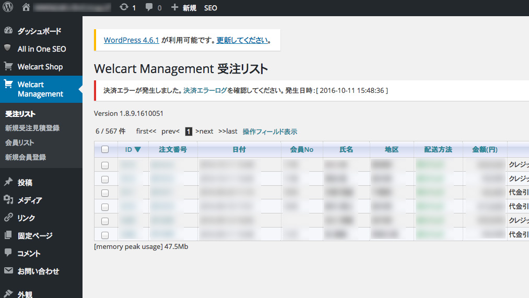The height and width of the screenshot is (298, 529).
Task: Click the 6 / 567 件 count text
Action: tap(110, 131)
